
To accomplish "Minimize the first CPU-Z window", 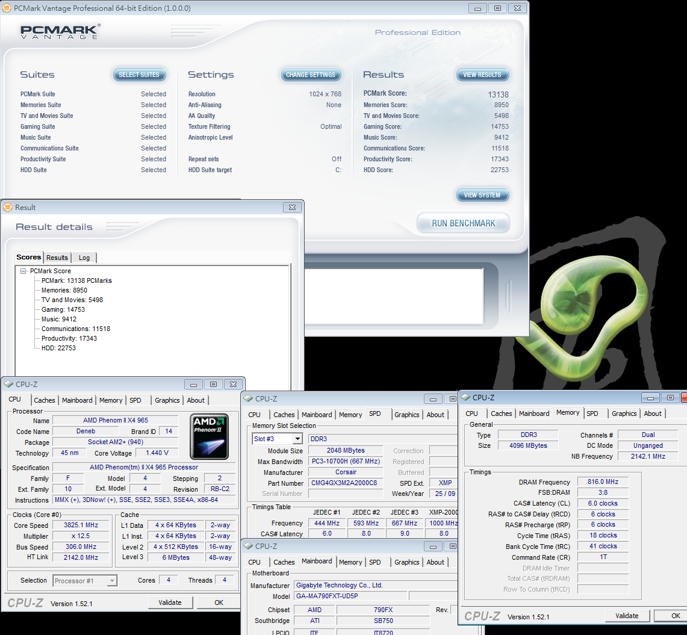I will [x=193, y=384].
